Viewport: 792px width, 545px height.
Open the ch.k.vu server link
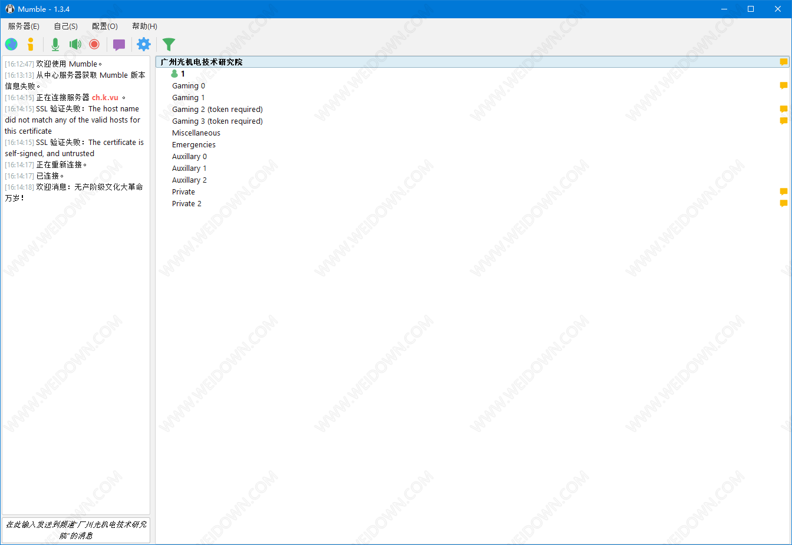click(x=105, y=98)
